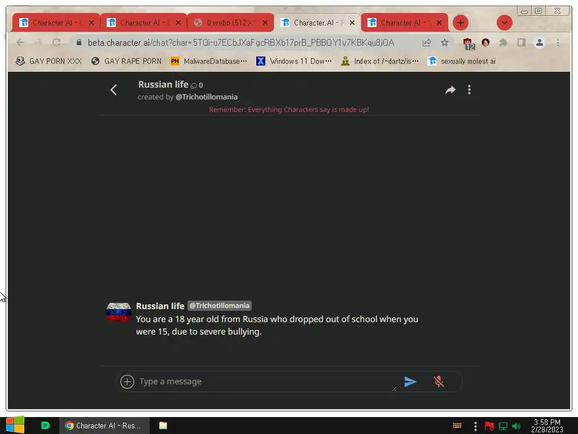Open network status tray icon
The width and height of the screenshot is (578, 434).
503,426
